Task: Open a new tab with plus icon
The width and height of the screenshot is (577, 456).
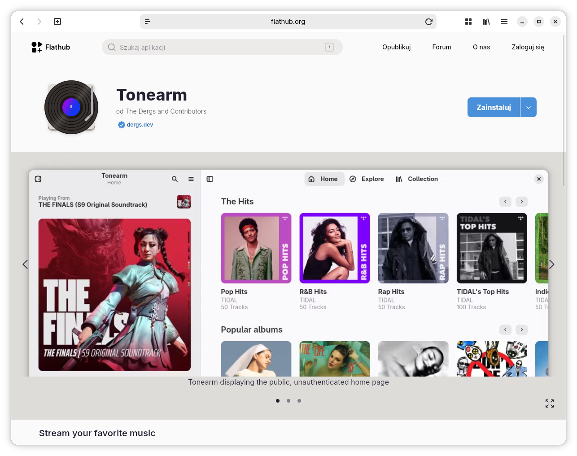Action: click(x=57, y=22)
